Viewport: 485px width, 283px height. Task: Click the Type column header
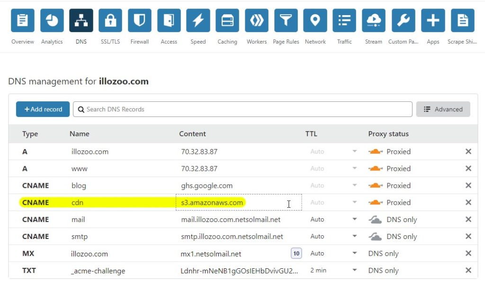pyautogui.click(x=30, y=134)
